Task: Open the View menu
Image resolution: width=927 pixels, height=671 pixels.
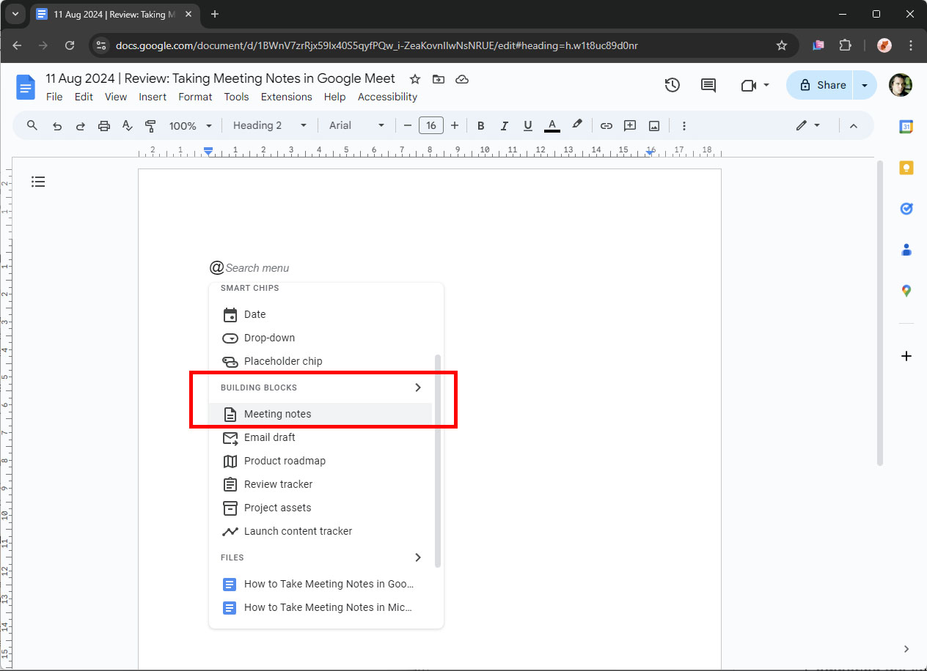Action: click(116, 97)
